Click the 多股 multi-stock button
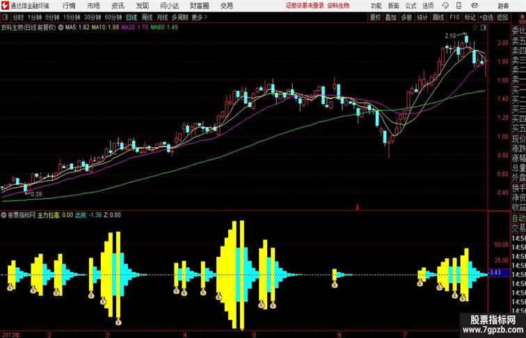This screenshot has width=526, height=338. tap(406, 17)
